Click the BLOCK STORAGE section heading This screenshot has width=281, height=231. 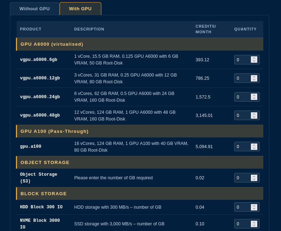coord(44,193)
